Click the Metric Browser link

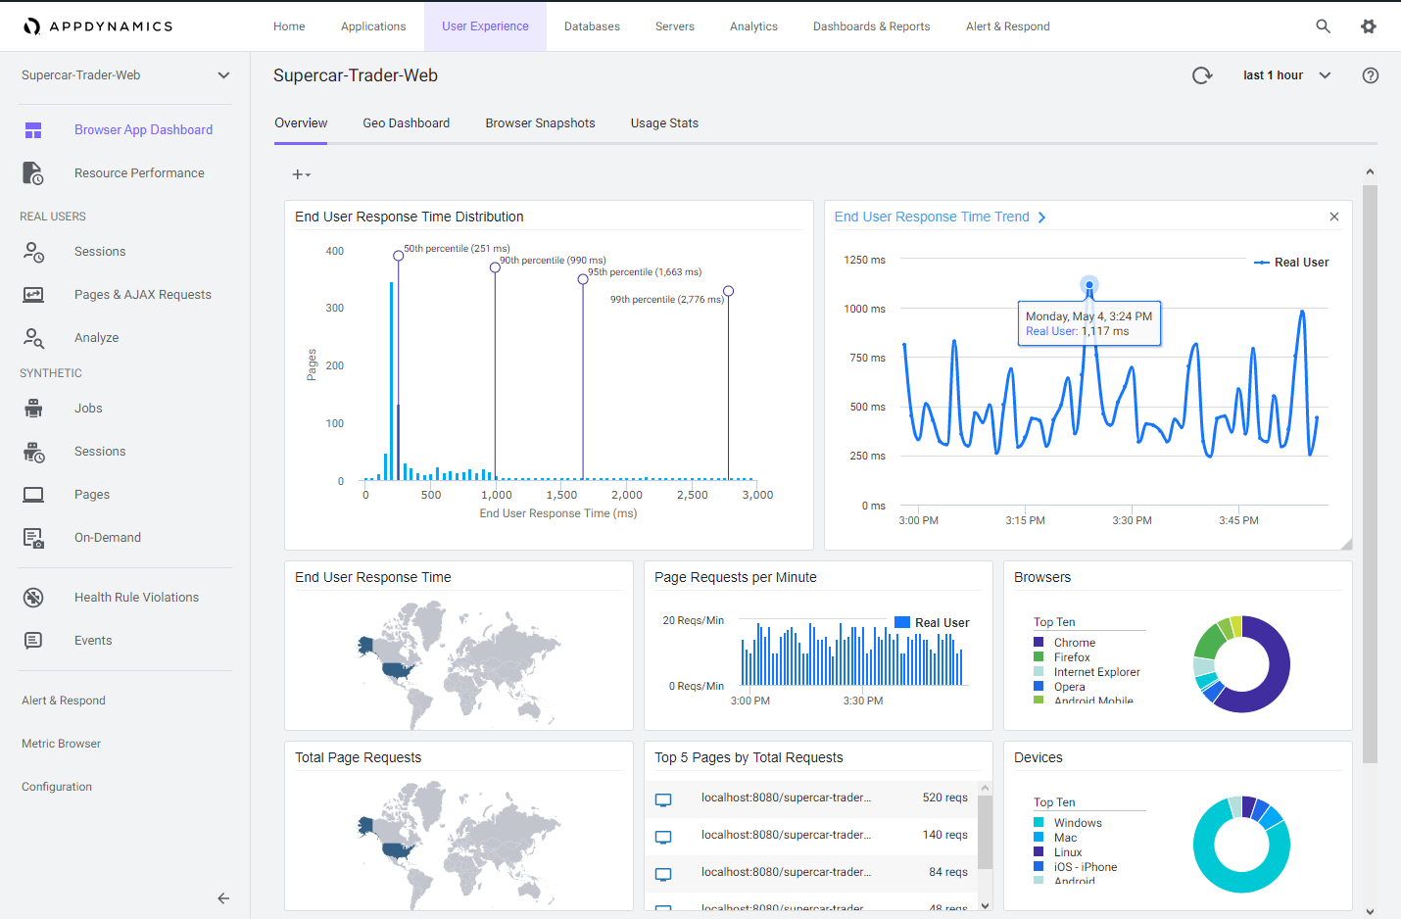61,744
